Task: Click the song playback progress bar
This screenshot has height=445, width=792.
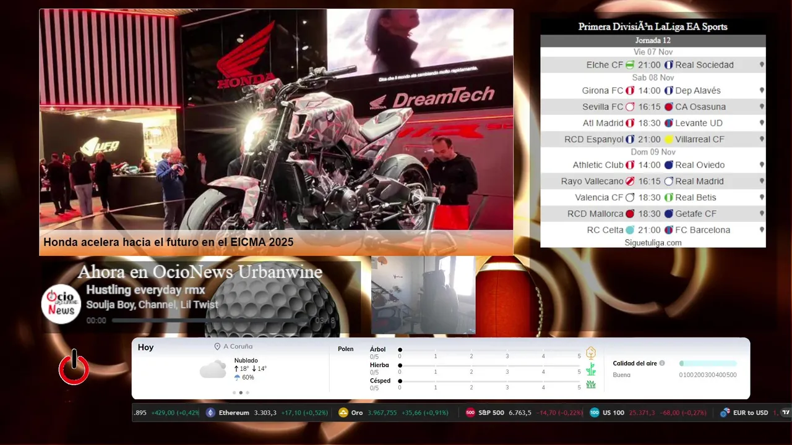Action: pos(210,321)
